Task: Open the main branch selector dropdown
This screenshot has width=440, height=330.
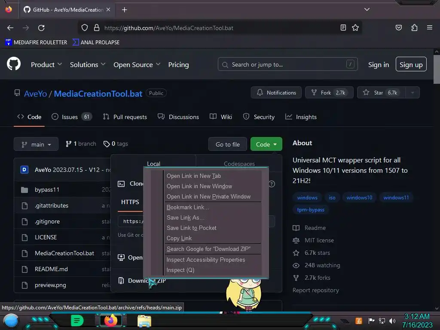Action: coord(36,144)
